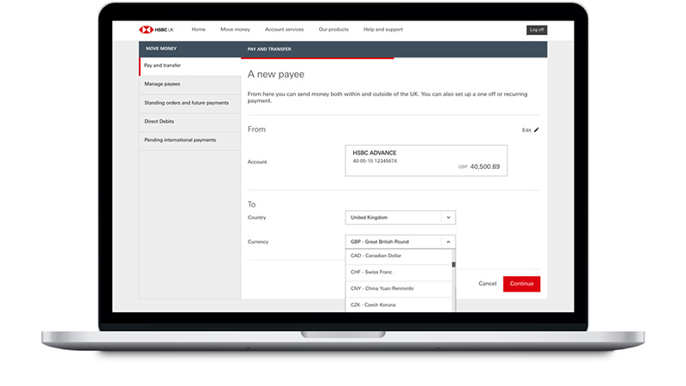Open the Move money menu
Viewport: 686px width, 386px height.
(234, 29)
